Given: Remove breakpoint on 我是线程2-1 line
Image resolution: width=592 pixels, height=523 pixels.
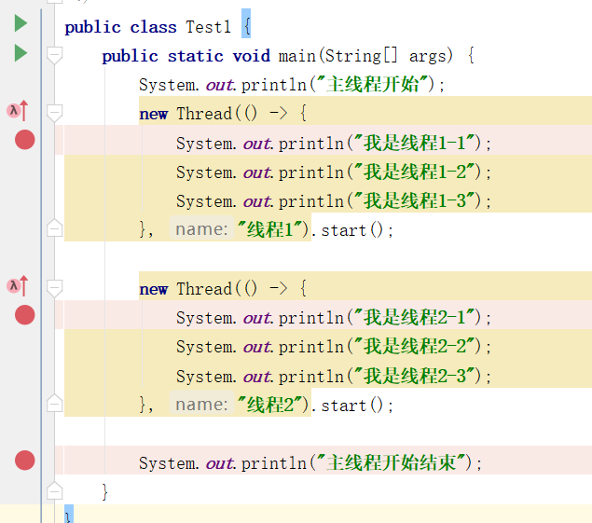Looking at the screenshot, I should pos(25,315).
